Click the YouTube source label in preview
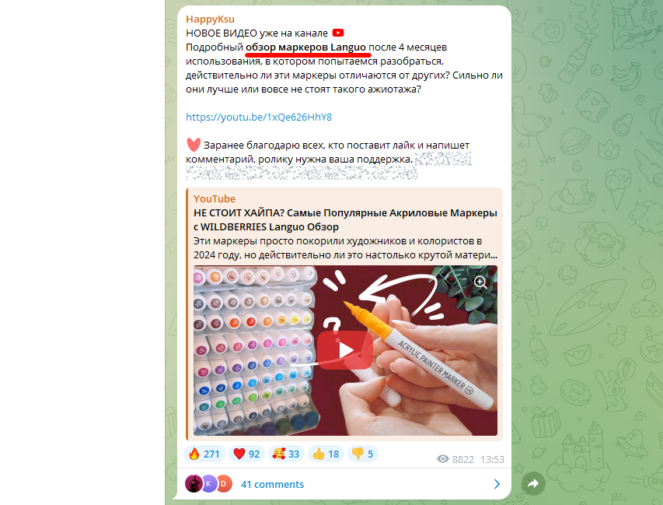This screenshot has width=663, height=505. coord(215,198)
